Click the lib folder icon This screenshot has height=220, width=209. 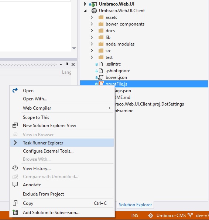coord(101,37)
